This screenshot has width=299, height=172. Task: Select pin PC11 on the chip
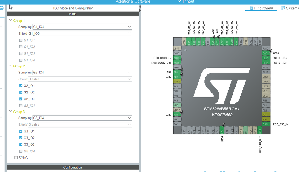click(x=227, y=42)
